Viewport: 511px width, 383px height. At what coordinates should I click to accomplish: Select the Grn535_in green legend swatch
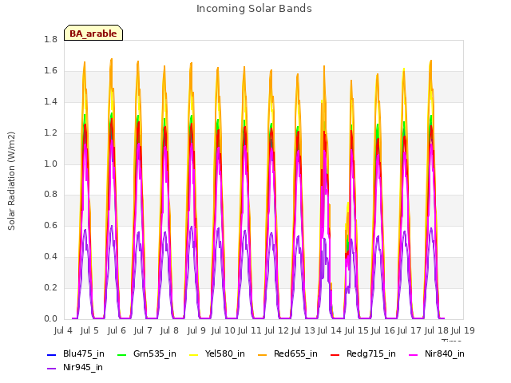(121, 354)
